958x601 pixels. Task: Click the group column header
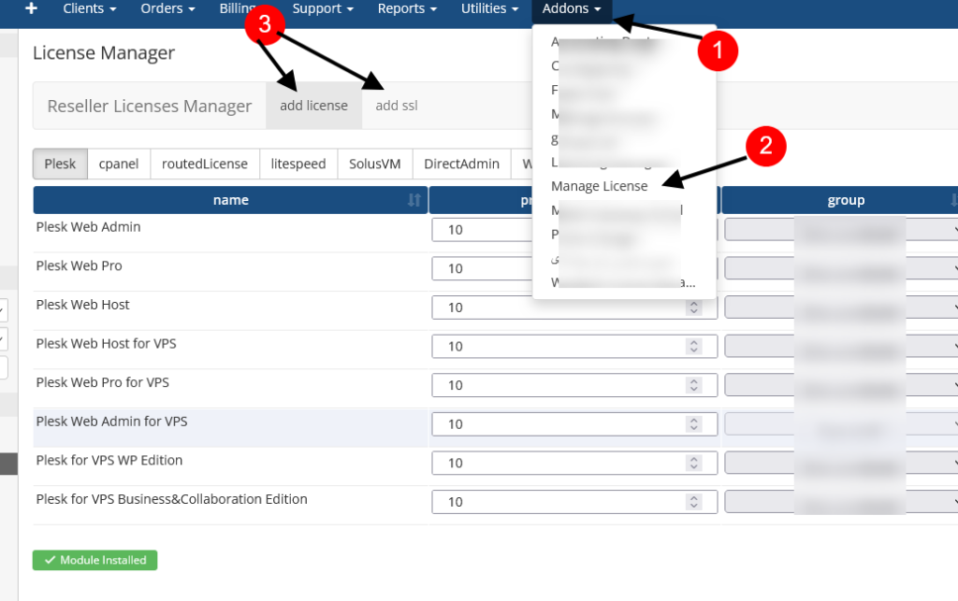[839, 200]
